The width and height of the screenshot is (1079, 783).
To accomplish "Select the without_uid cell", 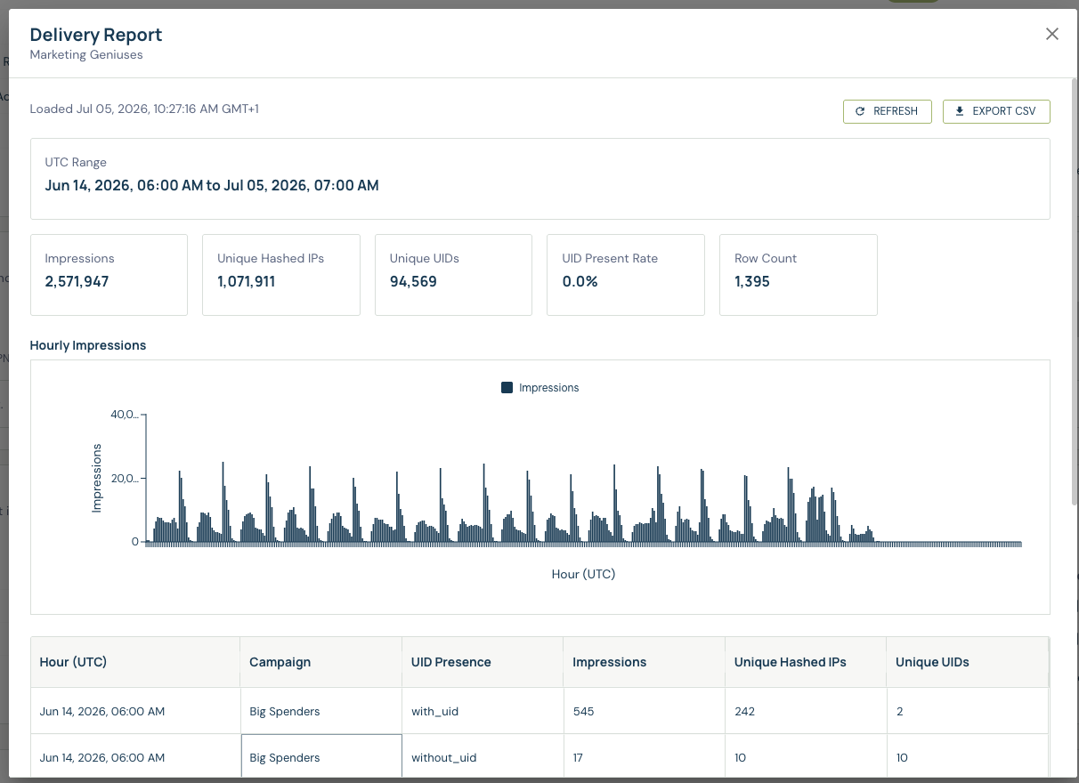I will [483, 757].
